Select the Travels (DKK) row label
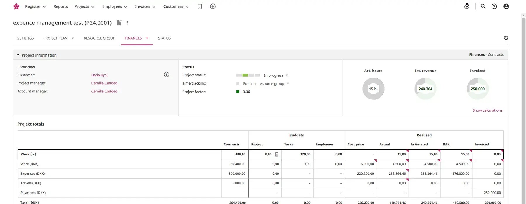The height and width of the screenshot is (204, 526). coord(31,183)
